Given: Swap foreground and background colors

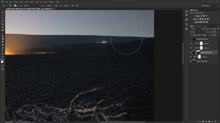Looking at the screenshot, I should [x=4, y=59].
